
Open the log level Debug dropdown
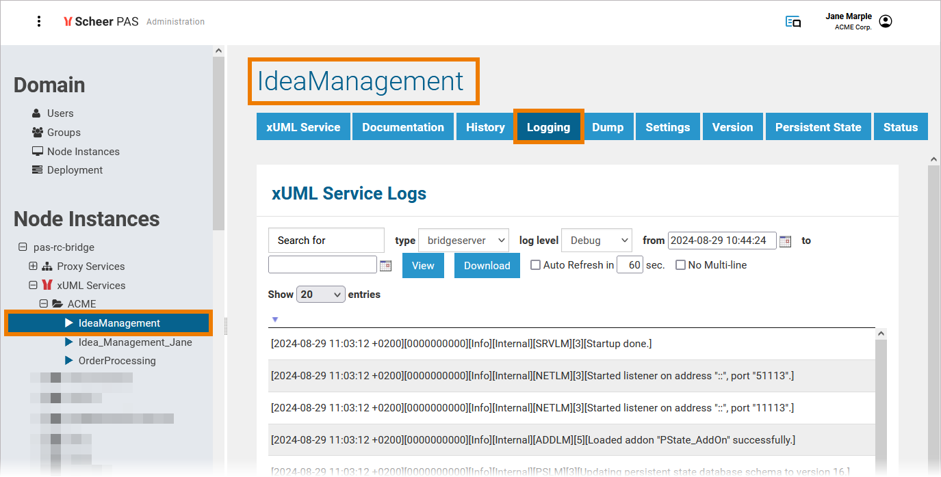coord(596,241)
